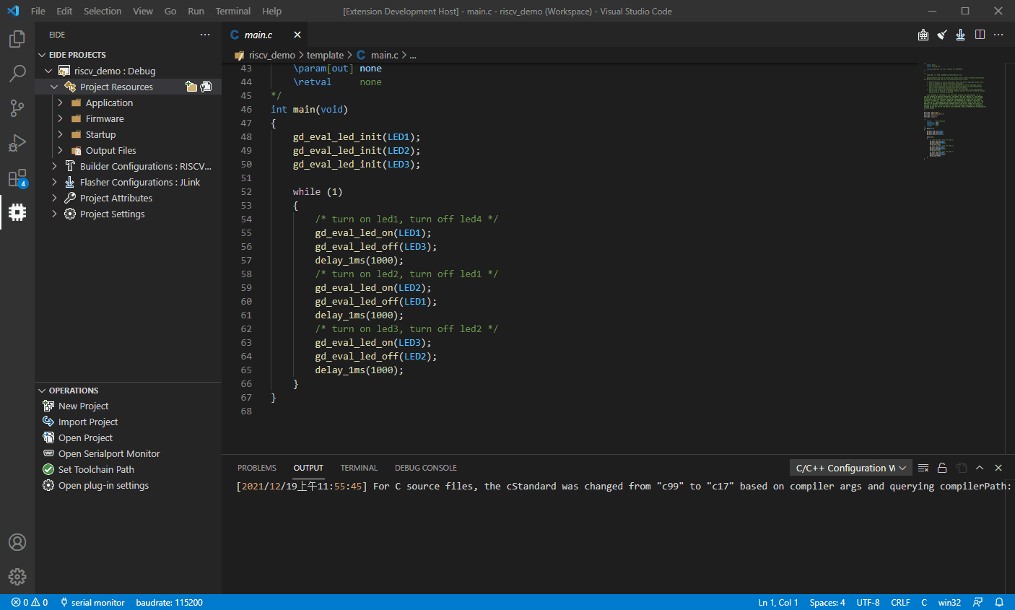Maximize the bottom panel size
The width and height of the screenshot is (1015, 610).
pyautogui.click(x=980, y=468)
